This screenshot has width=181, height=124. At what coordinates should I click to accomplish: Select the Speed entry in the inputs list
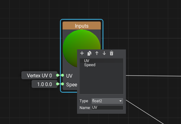(101, 65)
